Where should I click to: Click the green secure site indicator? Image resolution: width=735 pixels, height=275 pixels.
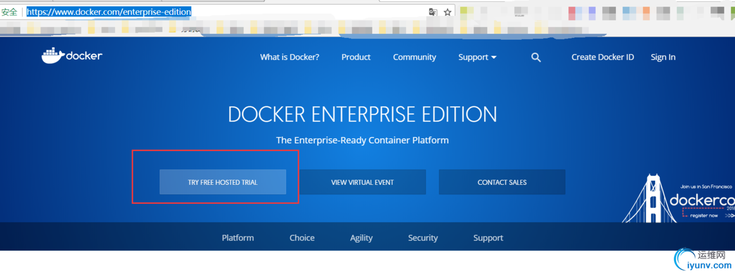(x=9, y=12)
